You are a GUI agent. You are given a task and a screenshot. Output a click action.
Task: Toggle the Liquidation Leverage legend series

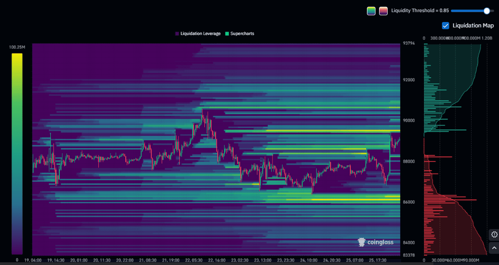tap(198, 33)
